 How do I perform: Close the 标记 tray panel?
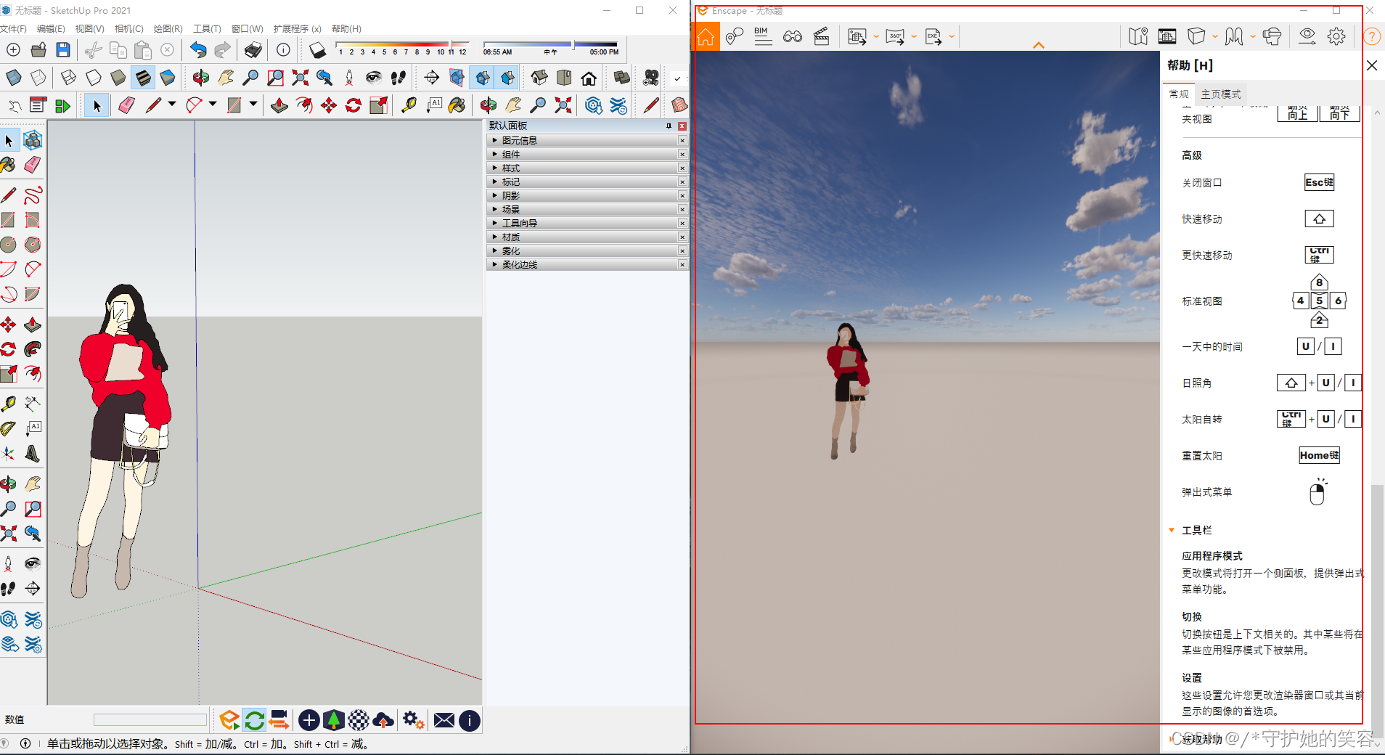[x=682, y=181]
